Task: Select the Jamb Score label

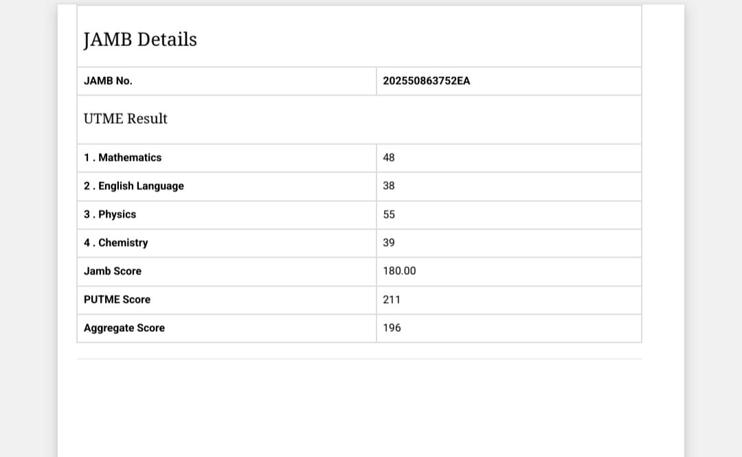Action: 113,271
